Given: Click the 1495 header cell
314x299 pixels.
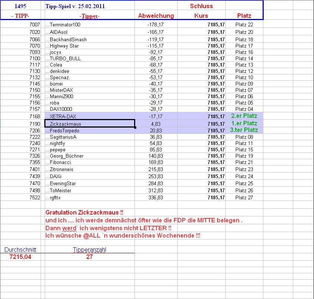Looking at the screenshot, I should coord(20,6).
